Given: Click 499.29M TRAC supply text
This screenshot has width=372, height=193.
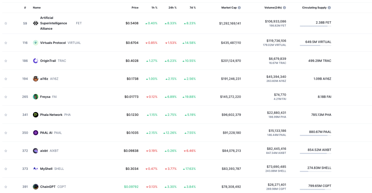Looking at the screenshot, I should (320, 61).
